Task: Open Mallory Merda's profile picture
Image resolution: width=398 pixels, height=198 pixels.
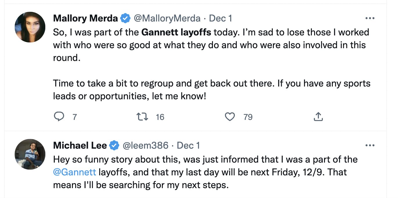Action: point(30,27)
